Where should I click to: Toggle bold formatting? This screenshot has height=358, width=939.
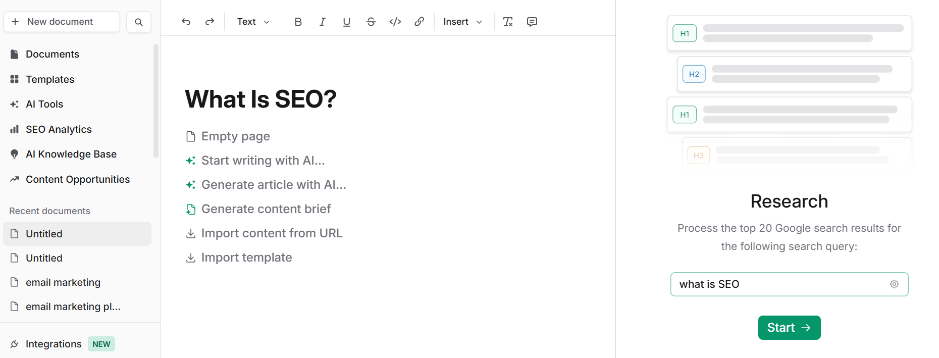pyautogui.click(x=298, y=22)
